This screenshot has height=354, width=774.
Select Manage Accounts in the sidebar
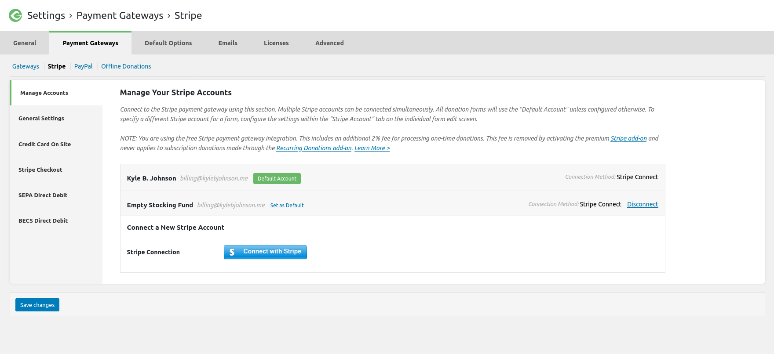click(x=56, y=93)
